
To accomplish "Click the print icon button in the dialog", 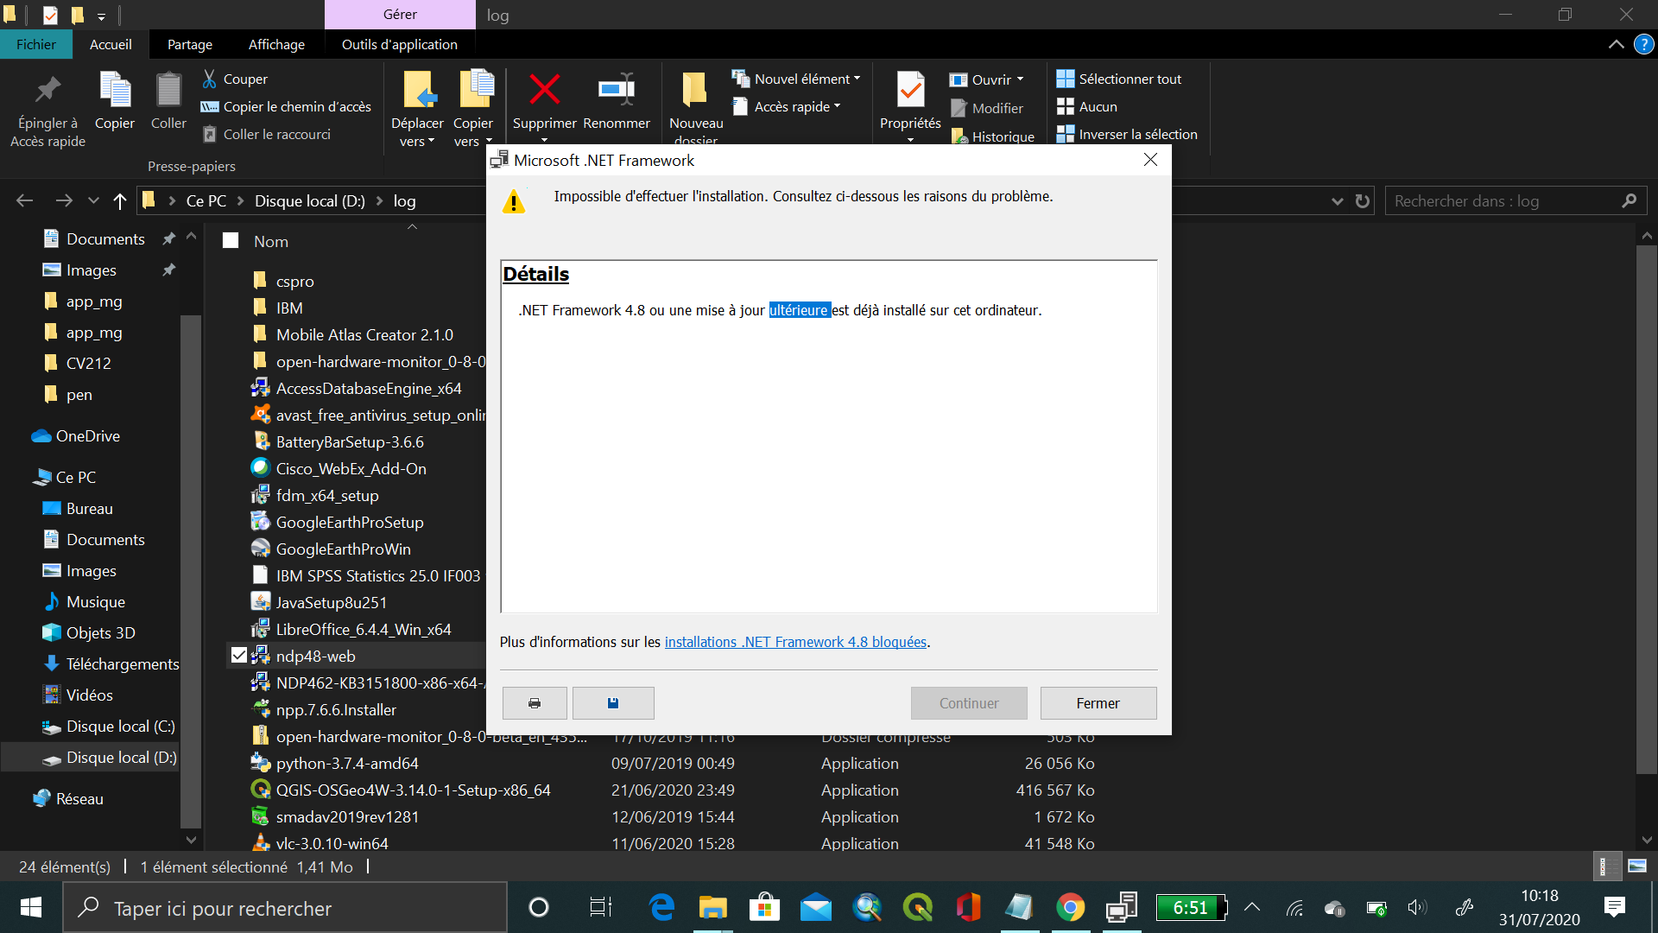I will tap(535, 703).
